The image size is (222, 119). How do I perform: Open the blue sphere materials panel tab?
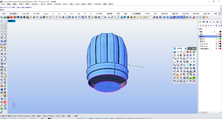coord(207,22)
